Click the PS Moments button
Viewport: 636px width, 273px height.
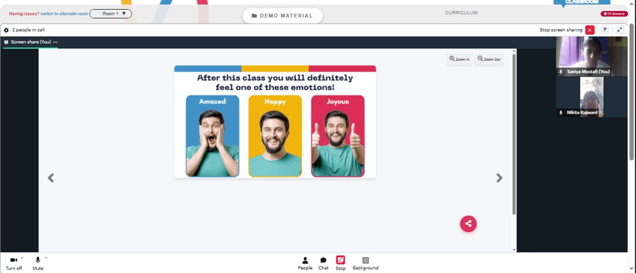point(614,14)
